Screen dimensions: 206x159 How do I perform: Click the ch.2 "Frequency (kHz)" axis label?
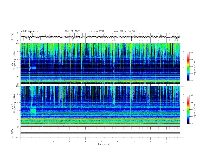click(14, 103)
